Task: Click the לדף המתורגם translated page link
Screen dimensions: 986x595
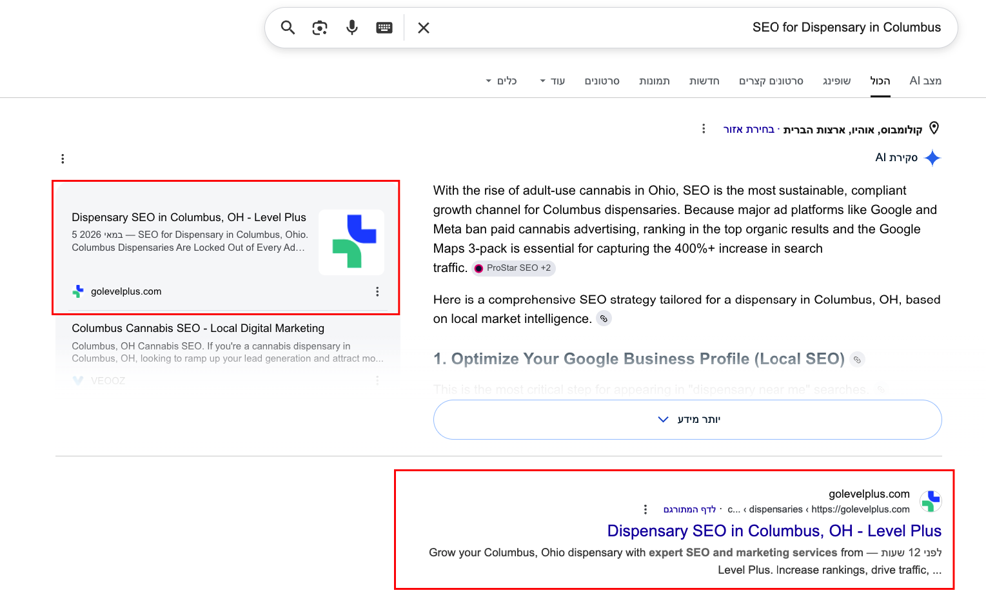Action: [690, 509]
